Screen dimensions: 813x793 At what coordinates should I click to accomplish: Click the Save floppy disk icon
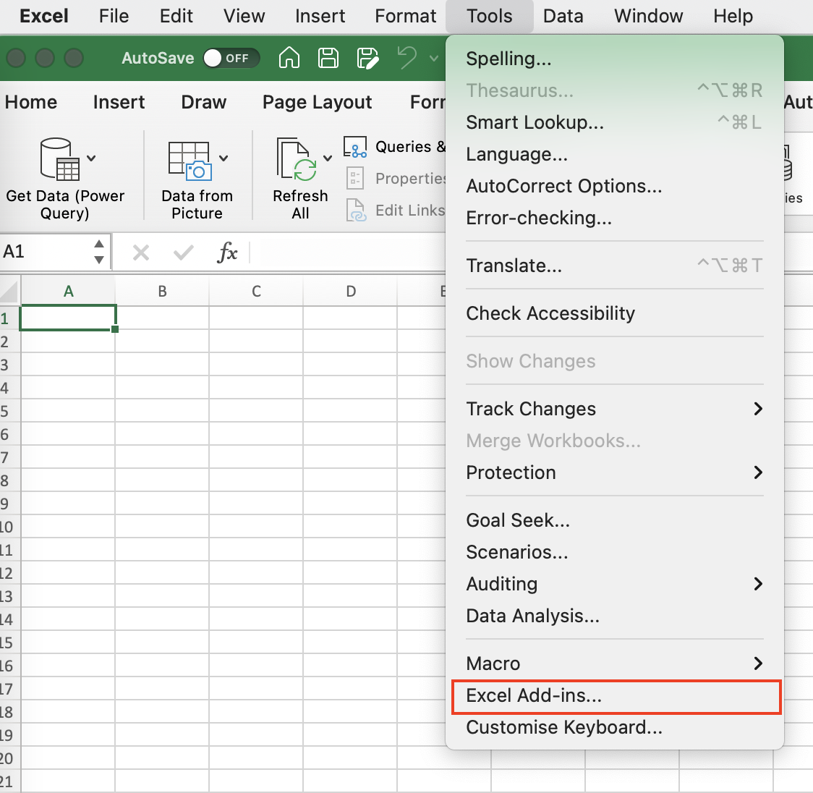(328, 58)
